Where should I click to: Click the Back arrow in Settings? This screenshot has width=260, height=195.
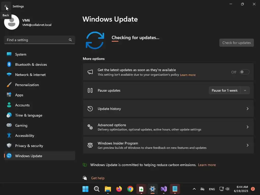coord(6,6)
